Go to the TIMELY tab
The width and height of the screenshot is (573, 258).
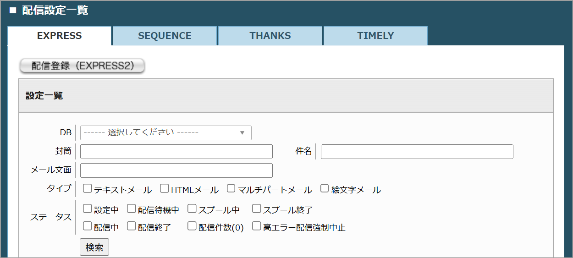point(375,36)
